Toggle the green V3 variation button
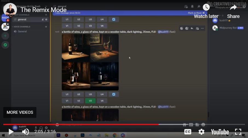 click(x=90, y=101)
